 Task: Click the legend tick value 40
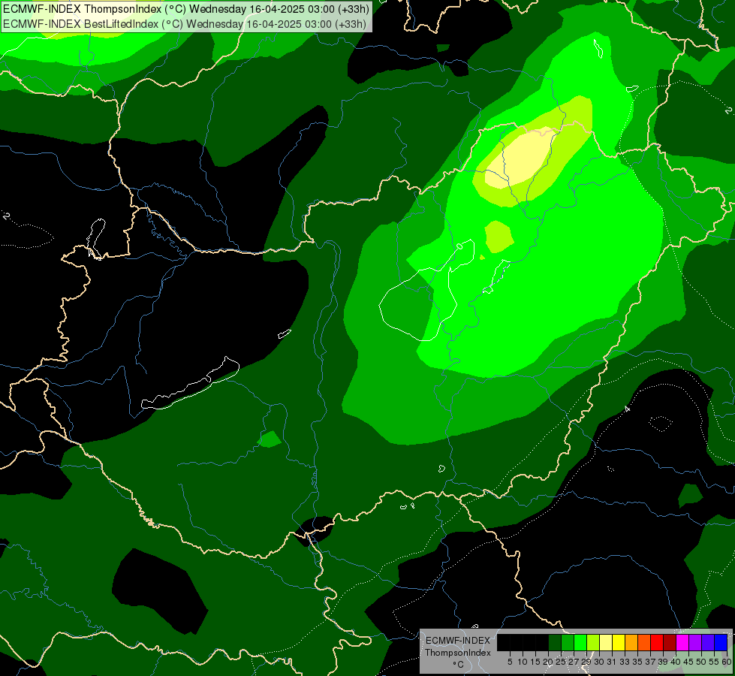click(676, 662)
